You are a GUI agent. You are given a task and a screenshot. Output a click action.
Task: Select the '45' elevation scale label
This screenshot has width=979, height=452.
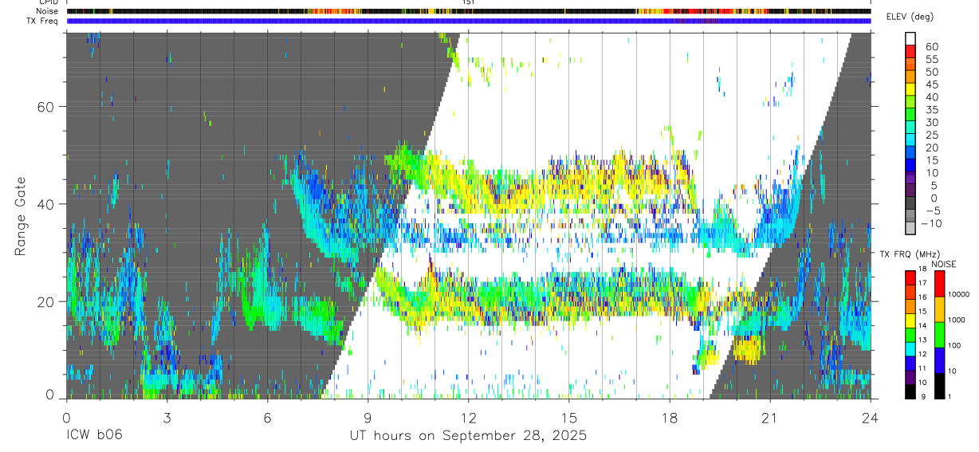tap(932, 85)
